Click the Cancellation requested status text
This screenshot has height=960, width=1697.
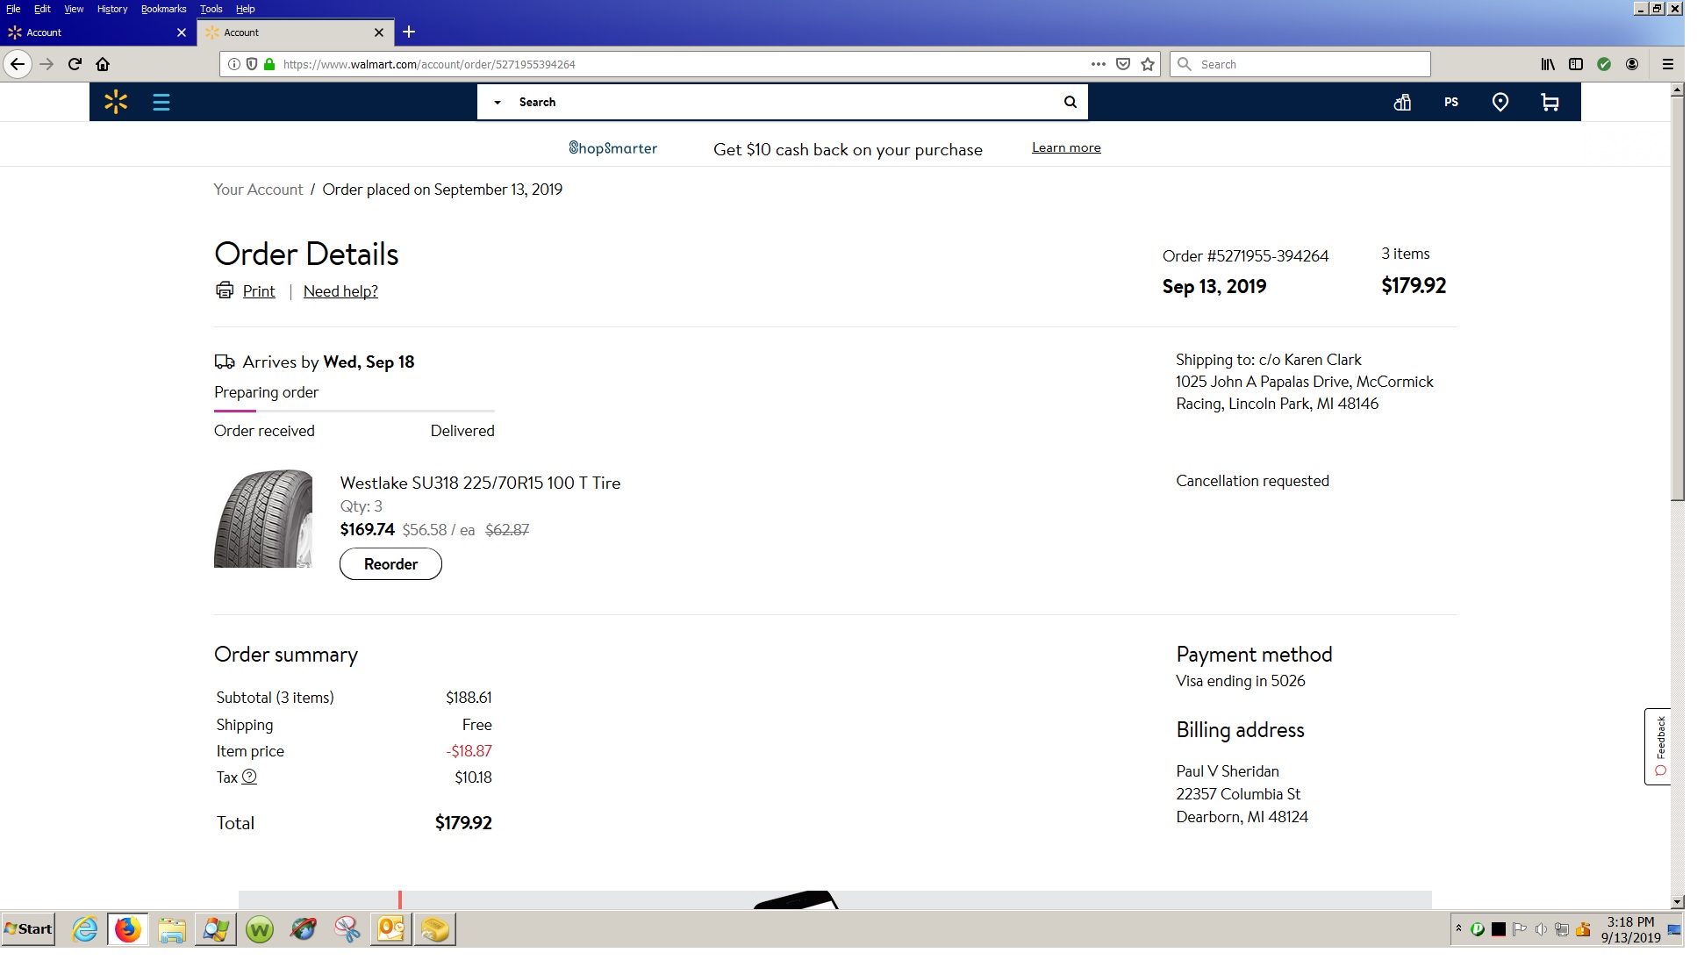1252,481
